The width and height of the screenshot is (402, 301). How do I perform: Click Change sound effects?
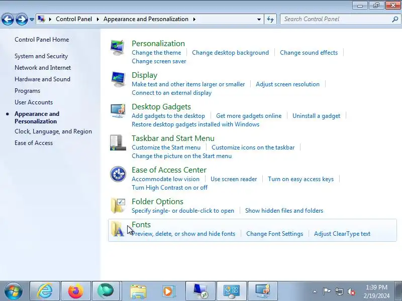[x=309, y=53]
